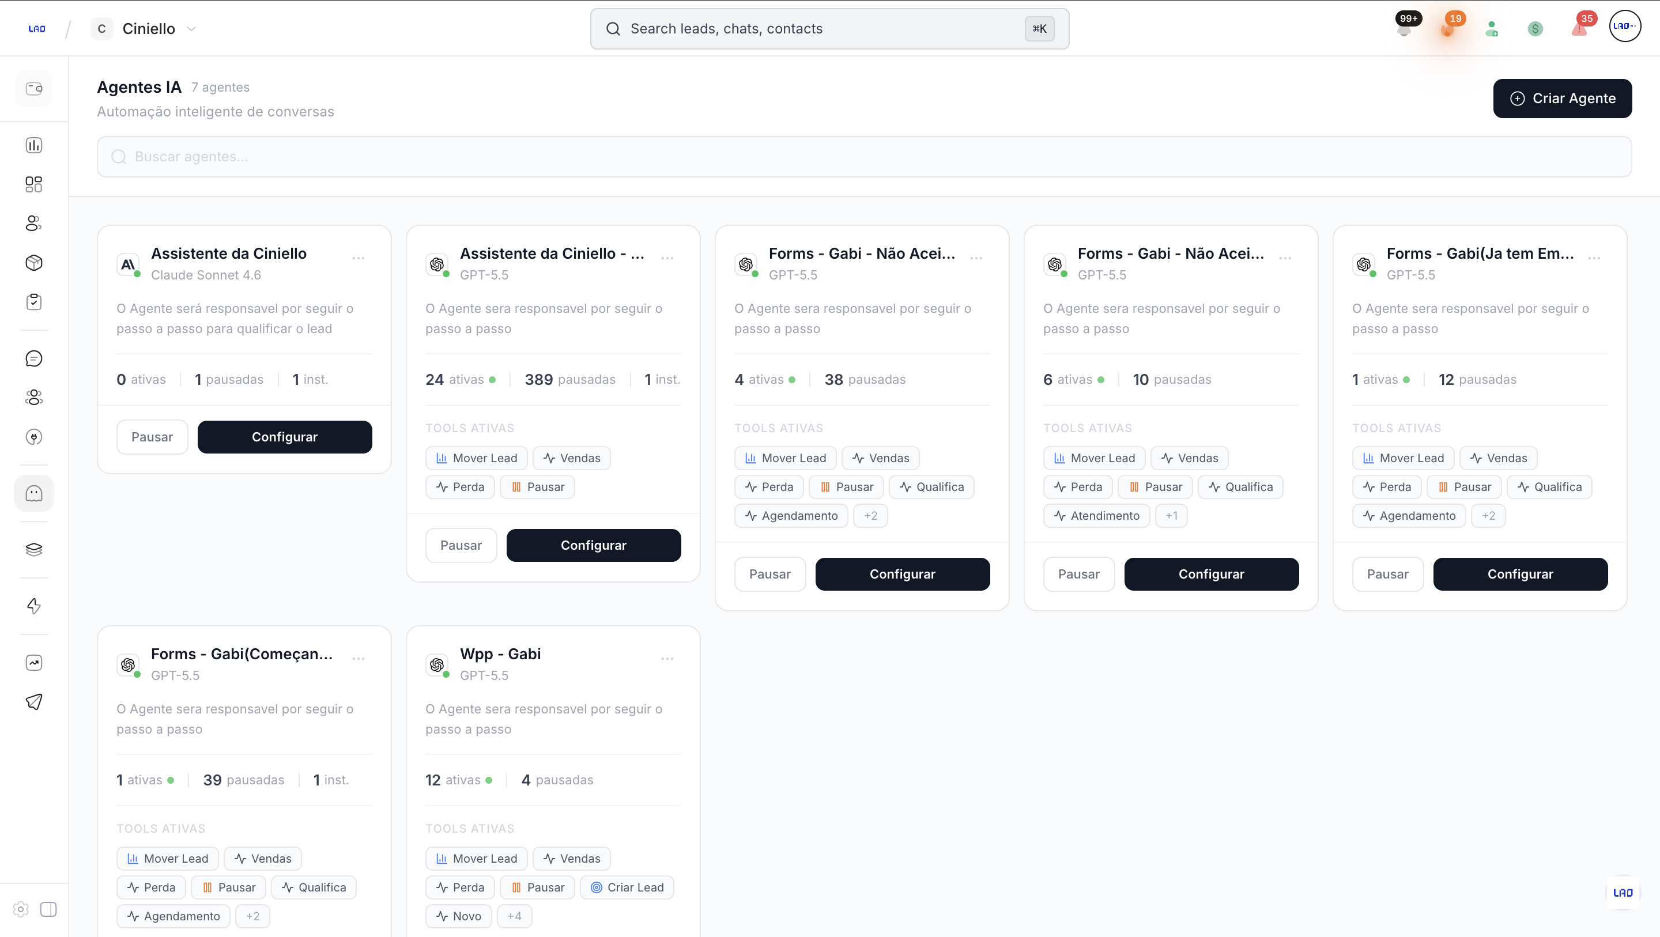Viewport: 1660px width, 937px height.
Task: Click the Atendimento tool tag
Action: [x=1097, y=516]
